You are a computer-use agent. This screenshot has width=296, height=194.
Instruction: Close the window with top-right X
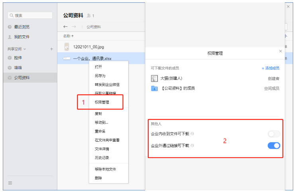[x=288, y=6]
